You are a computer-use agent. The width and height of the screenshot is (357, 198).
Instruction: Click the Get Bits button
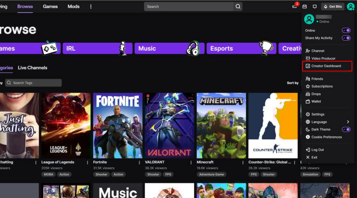[333, 7]
